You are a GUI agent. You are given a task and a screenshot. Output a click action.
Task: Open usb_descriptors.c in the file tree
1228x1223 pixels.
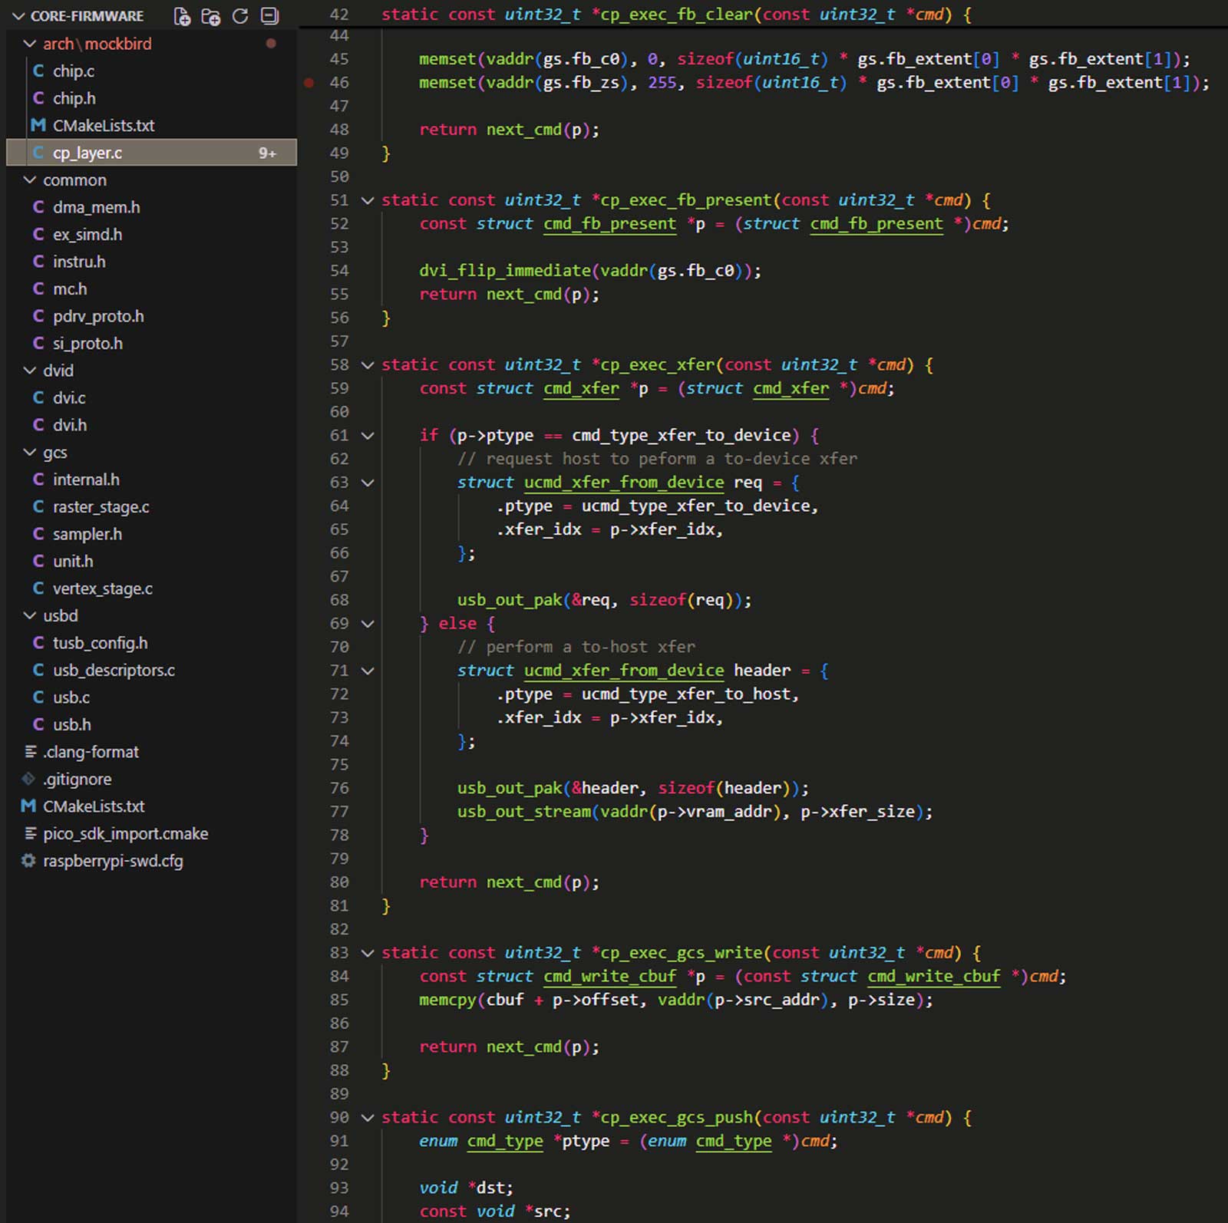tap(114, 671)
